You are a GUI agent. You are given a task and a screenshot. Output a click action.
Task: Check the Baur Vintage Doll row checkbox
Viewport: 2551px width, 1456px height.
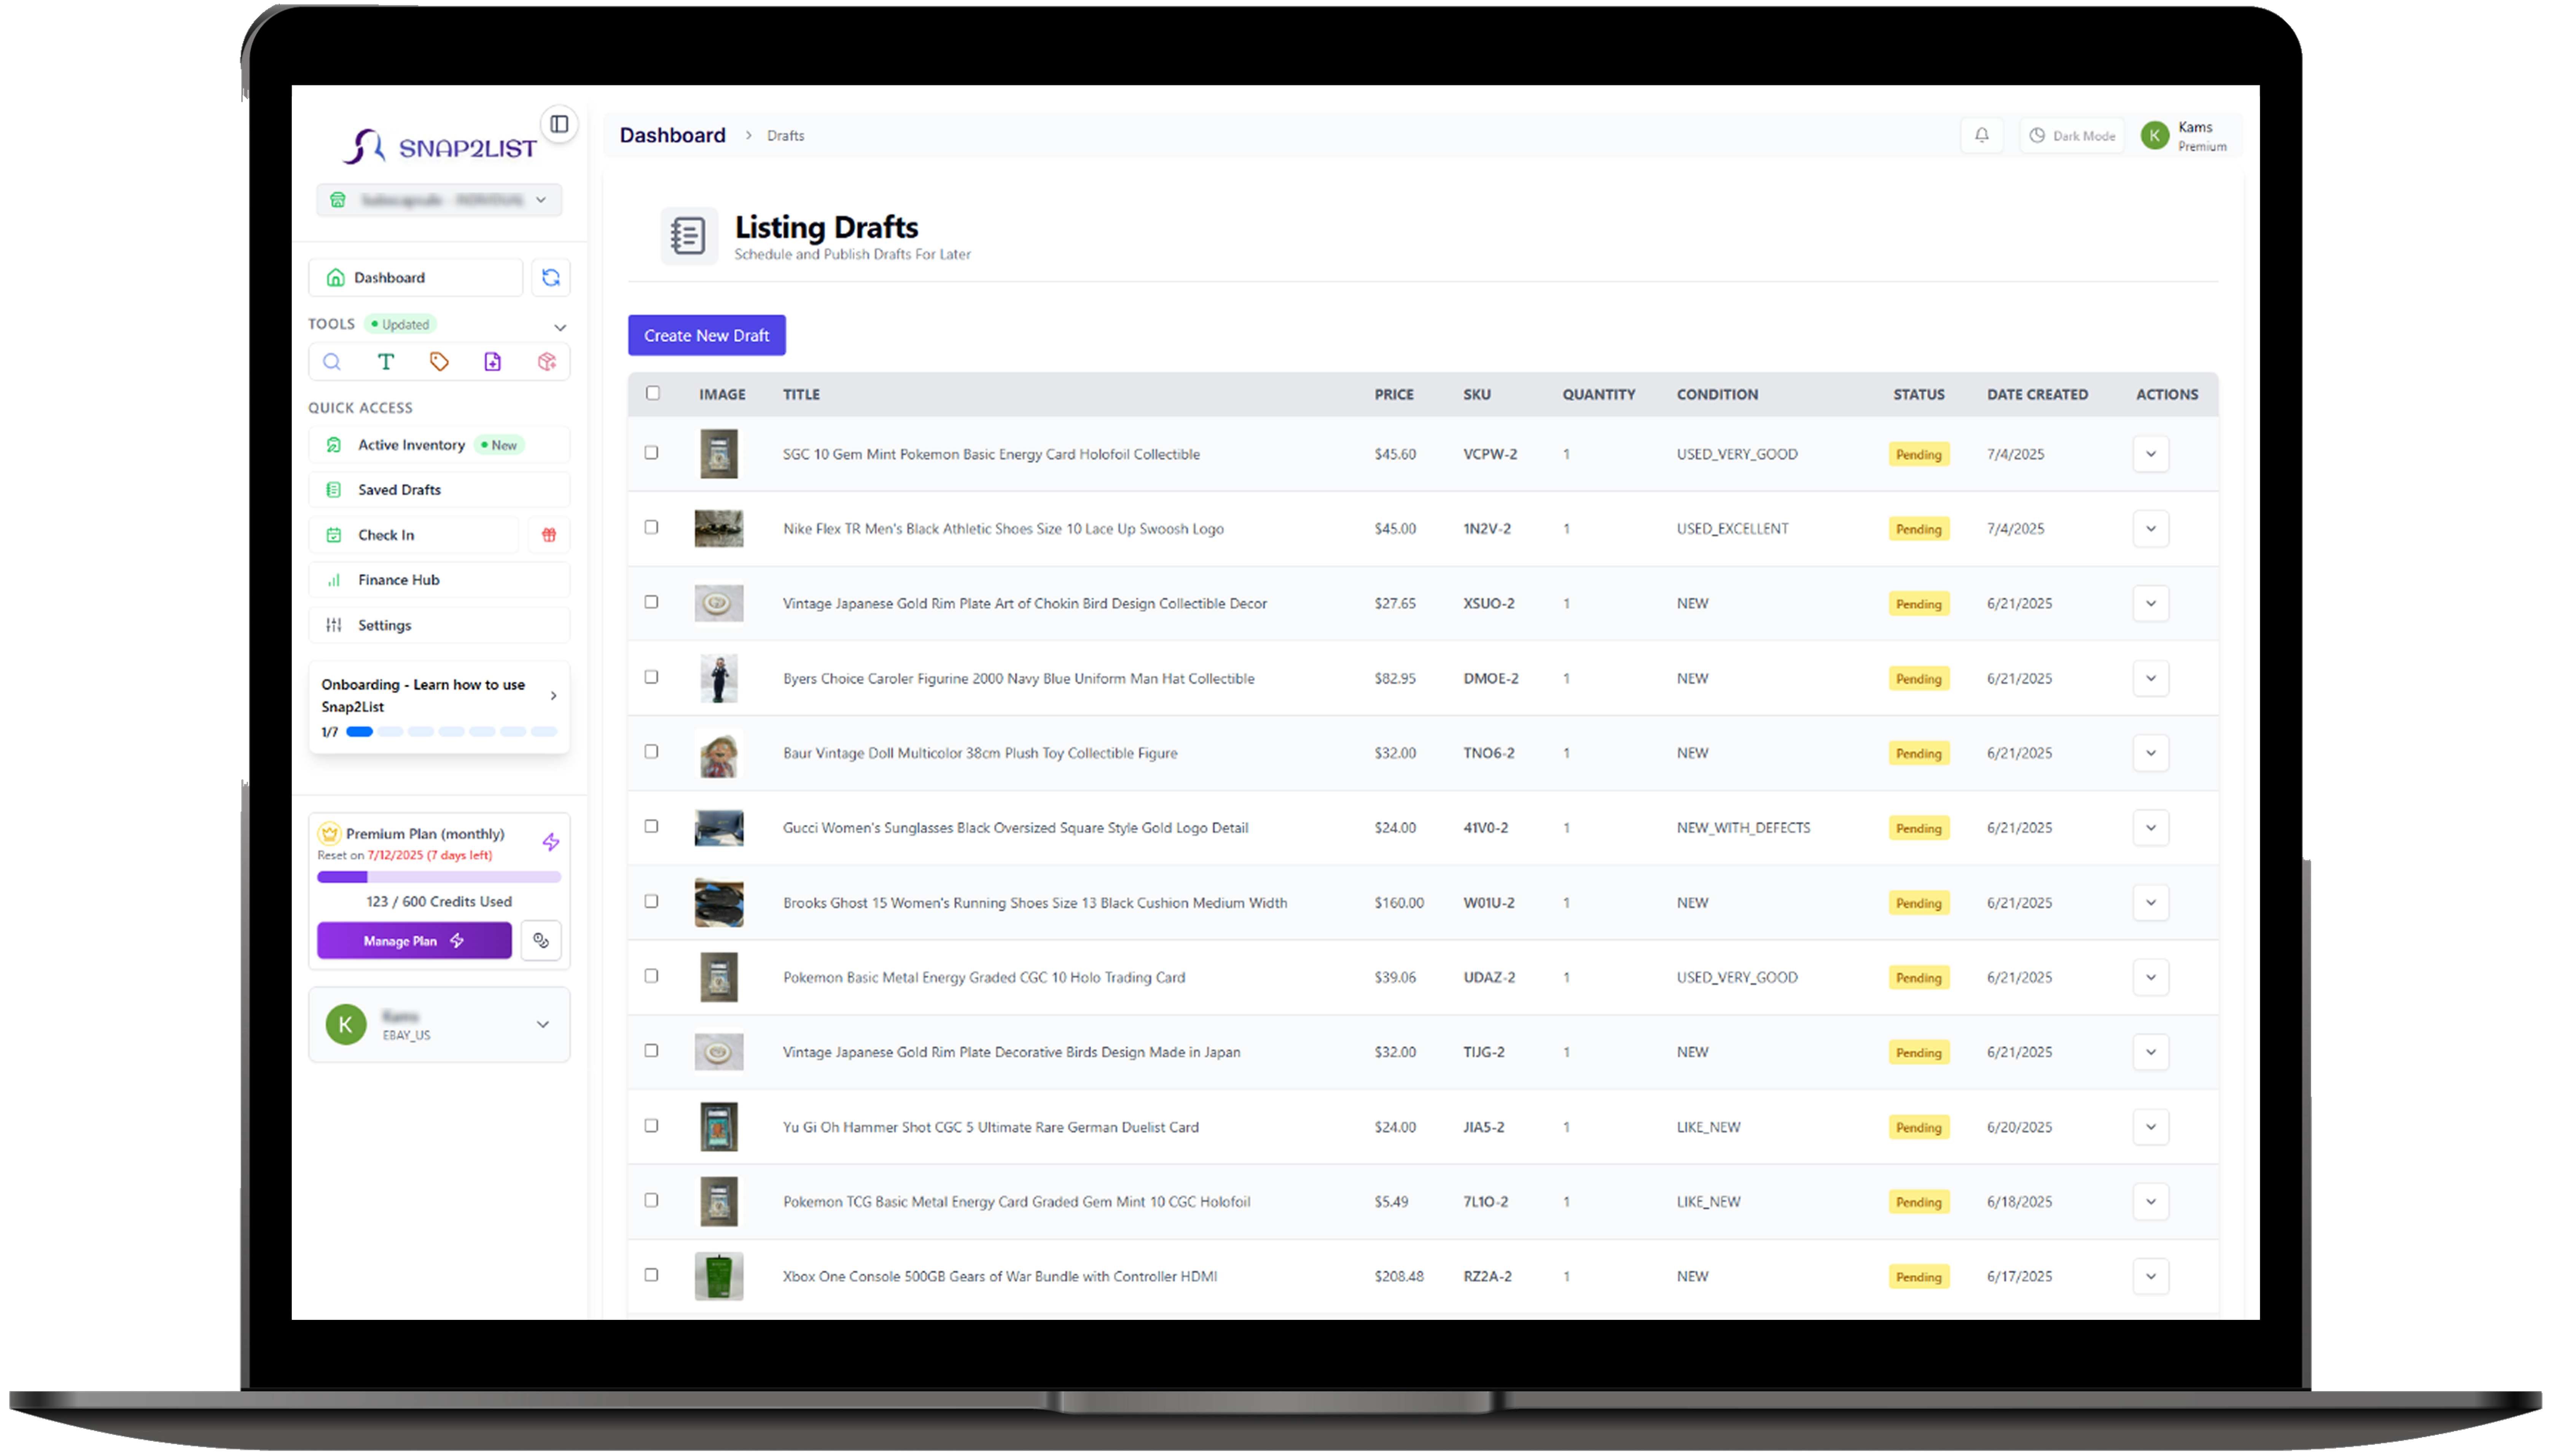coord(651,752)
